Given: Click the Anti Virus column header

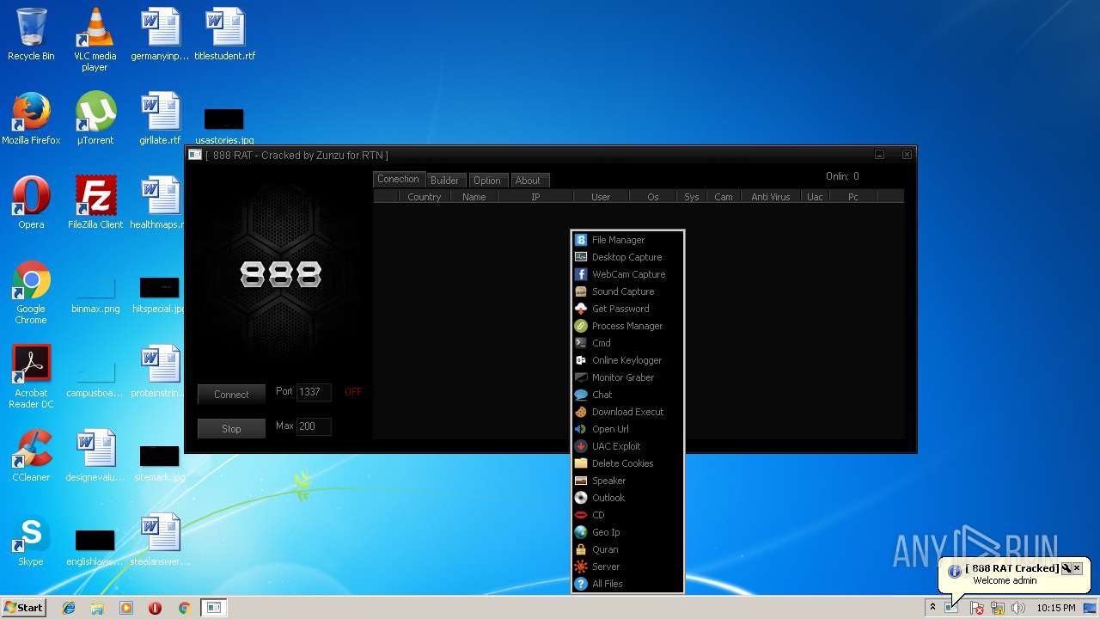Looking at the screenshot, I should pos(771,197).
